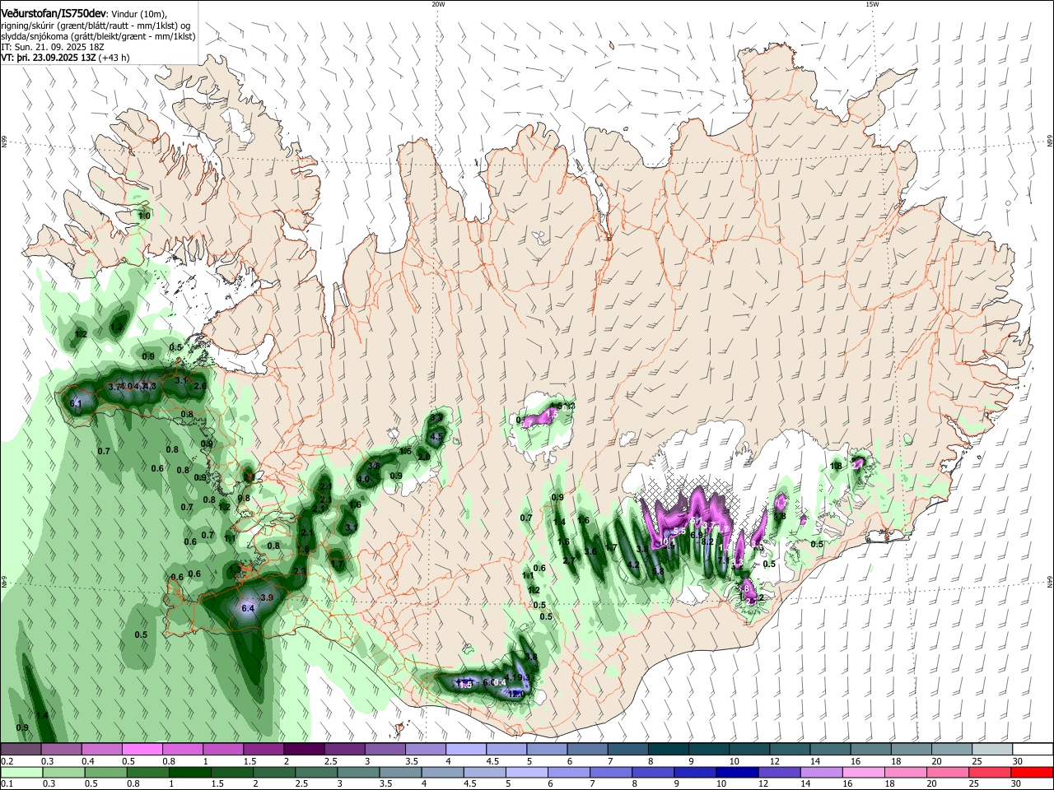Select the 'IT: Sun. 21. 09. 2025 18Z' line
Image resolution: width=1054 pixels, height=790 pixels.
point(54,48)
